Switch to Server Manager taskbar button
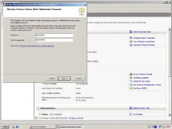 coord(42,127)
